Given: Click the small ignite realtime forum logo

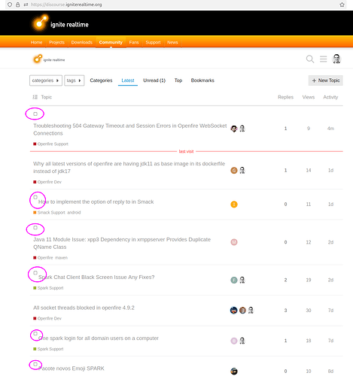Looking at the screenshot, I should tap(49, 59).
